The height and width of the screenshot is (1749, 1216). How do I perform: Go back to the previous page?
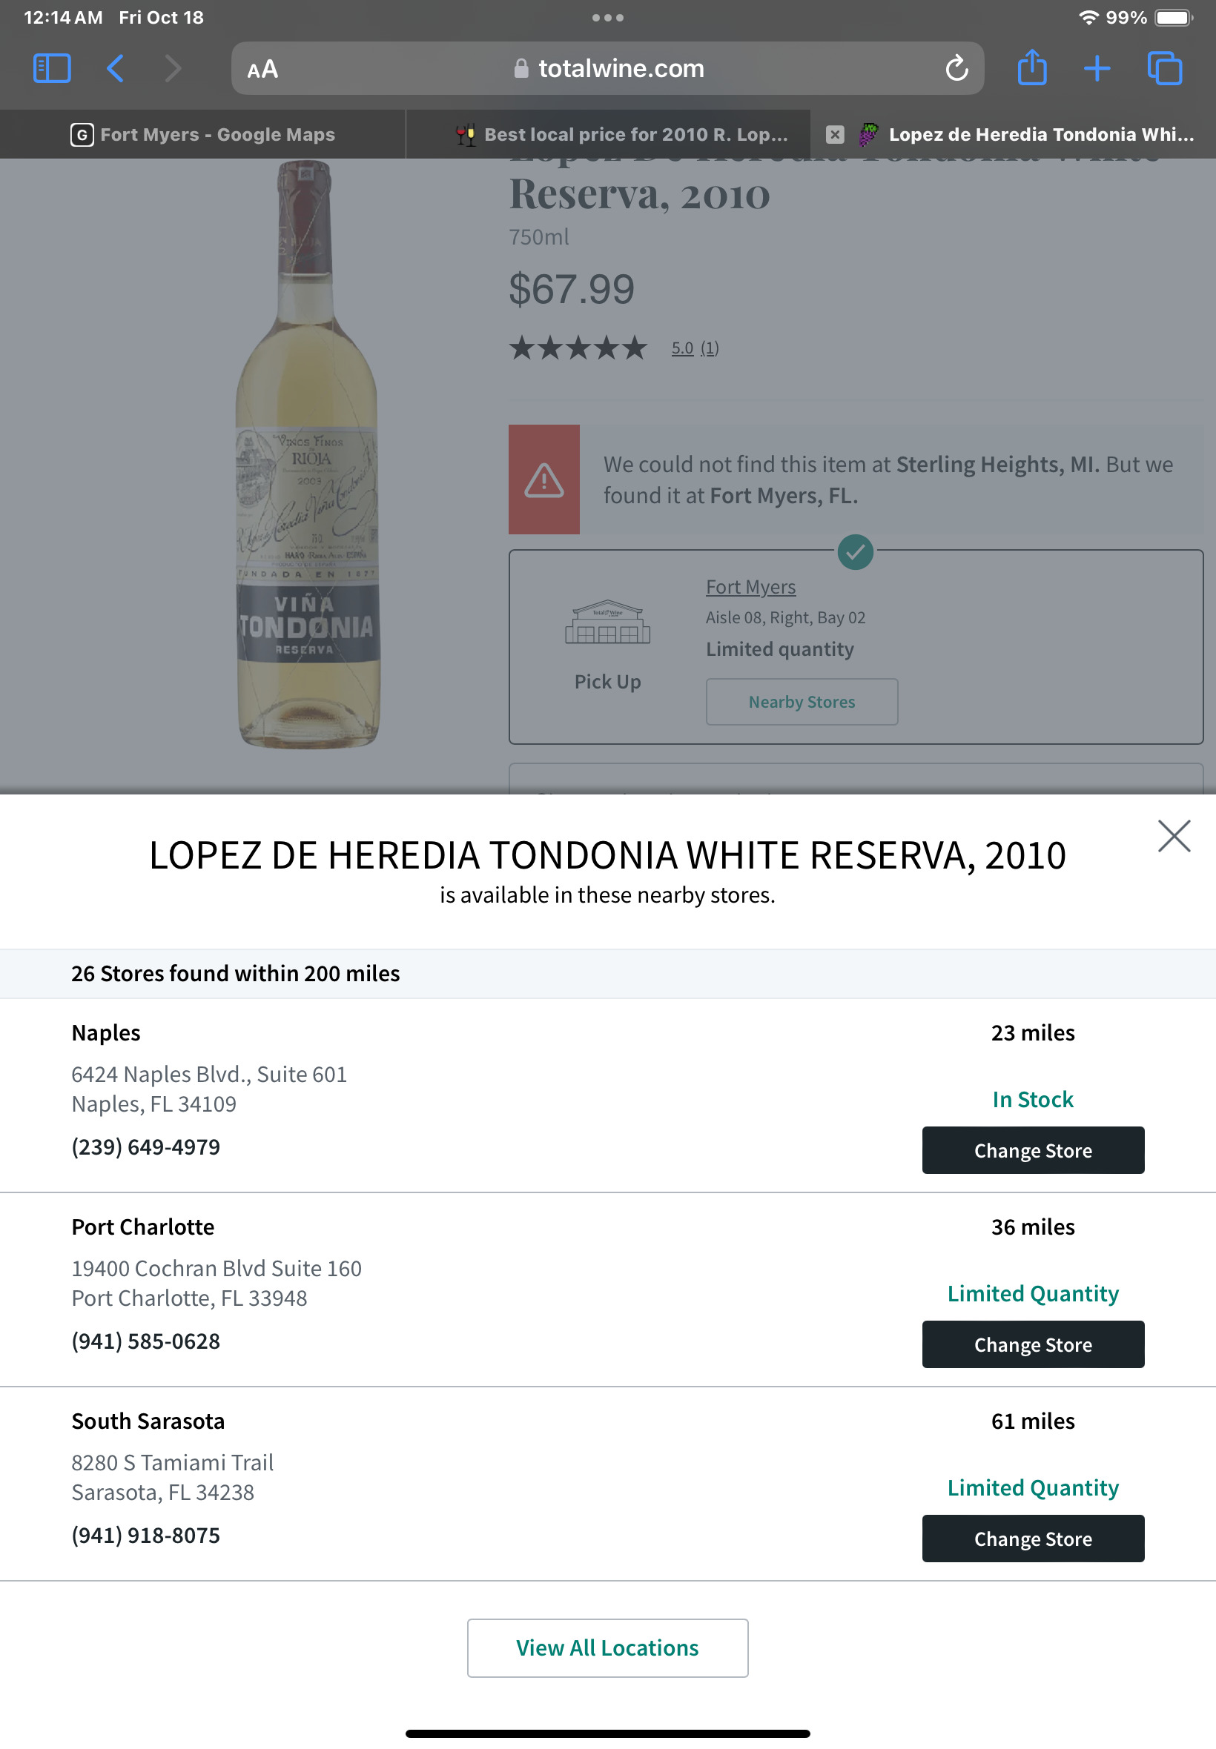(115, 68)
